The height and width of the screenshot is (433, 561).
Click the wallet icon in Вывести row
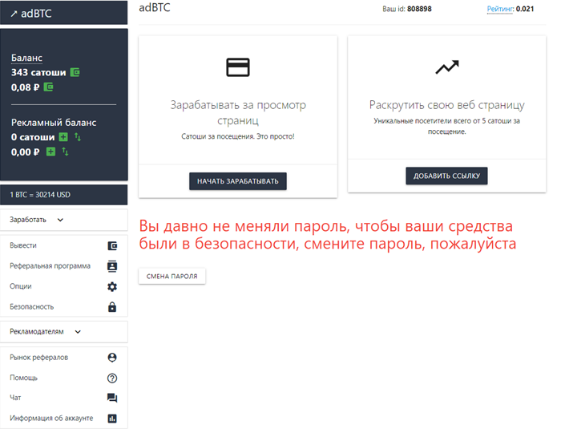112,246
